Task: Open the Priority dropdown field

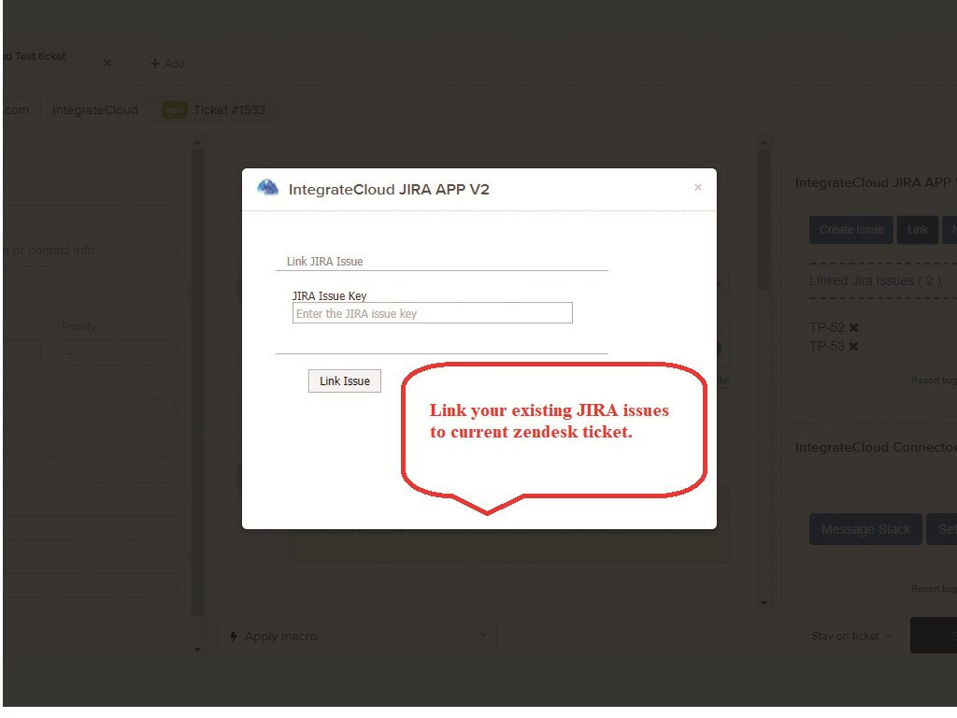Action: [119, 352]
